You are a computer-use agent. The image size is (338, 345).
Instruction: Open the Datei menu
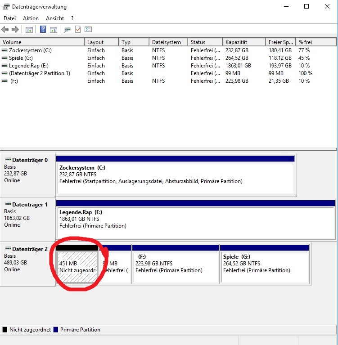10,18
